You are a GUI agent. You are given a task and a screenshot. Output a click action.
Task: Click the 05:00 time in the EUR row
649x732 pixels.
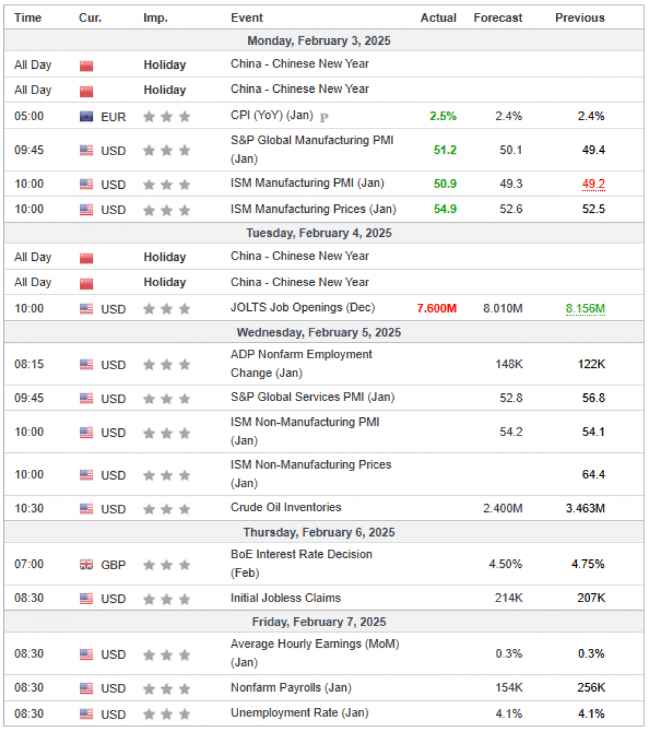29,116
